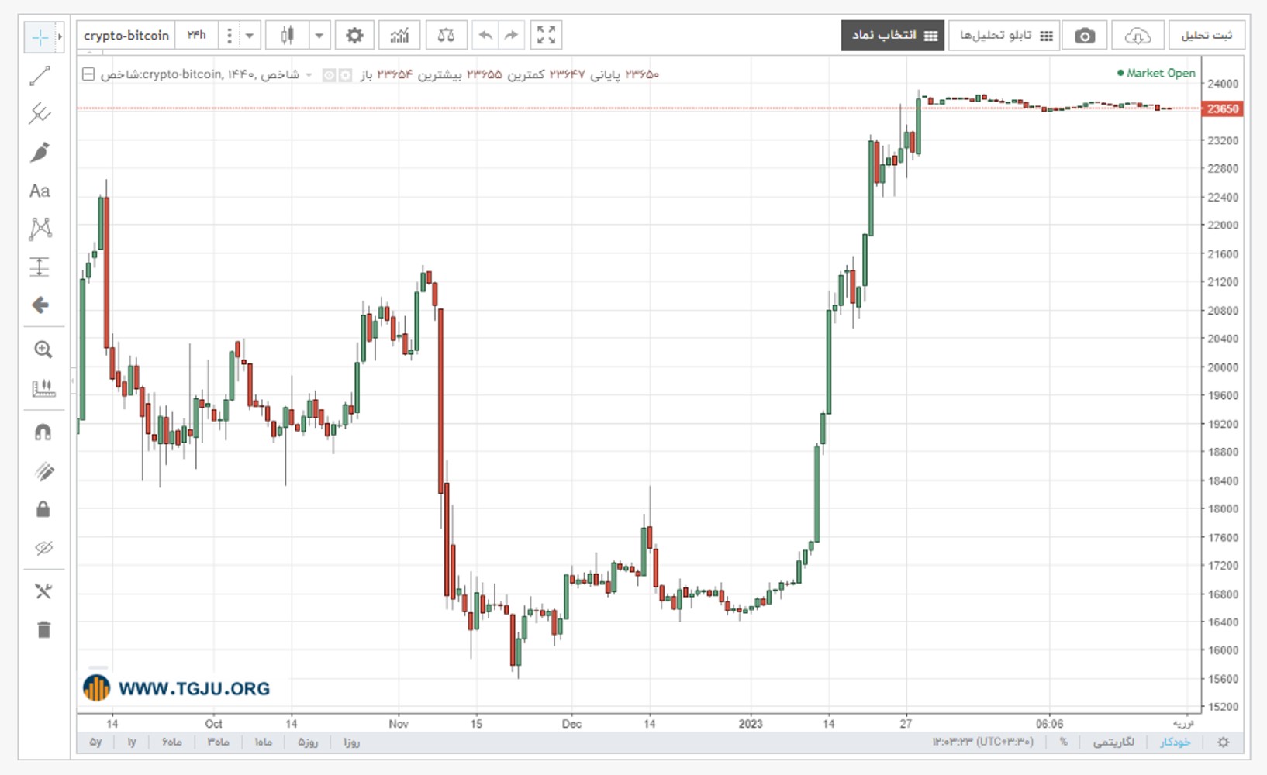
Task: Toggle stay in drawing mode pencil
Action: [43, 471]
